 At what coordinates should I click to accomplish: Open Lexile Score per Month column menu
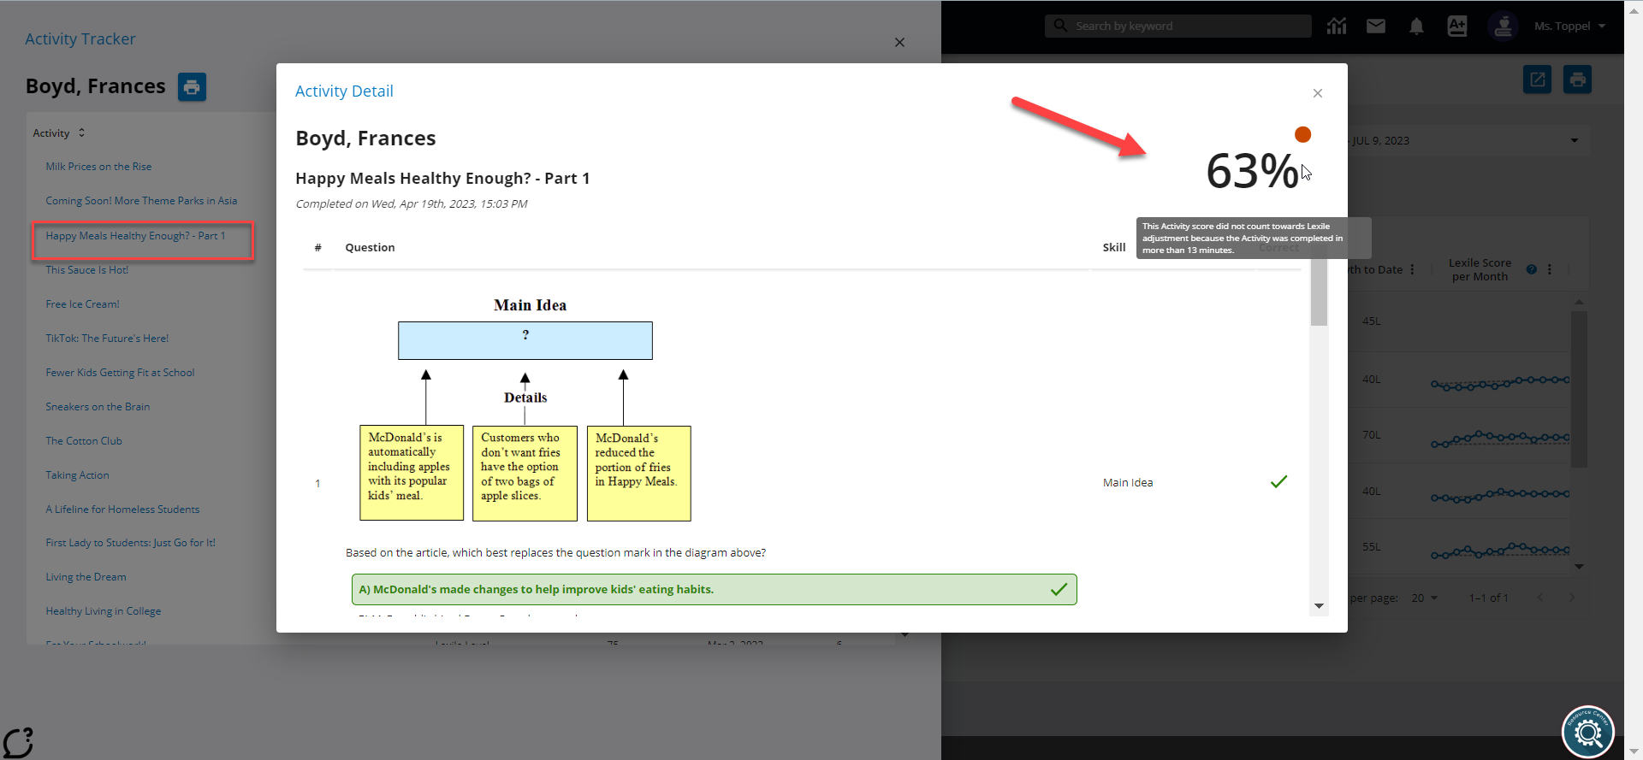point(1550,269)
